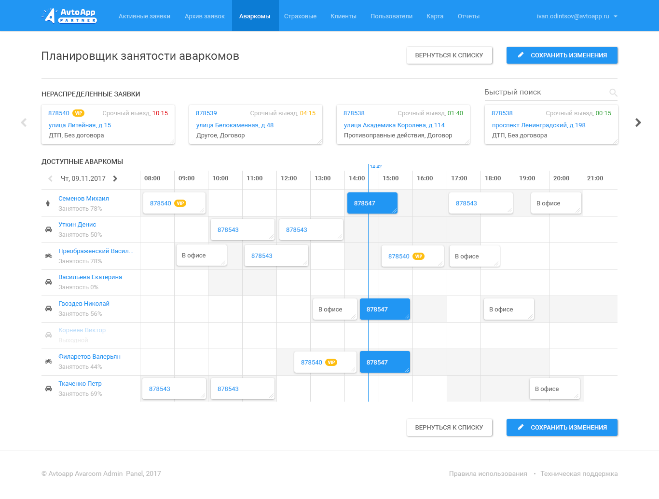
Task: Go to previous day in date selector
Action: tap(50, 178)
